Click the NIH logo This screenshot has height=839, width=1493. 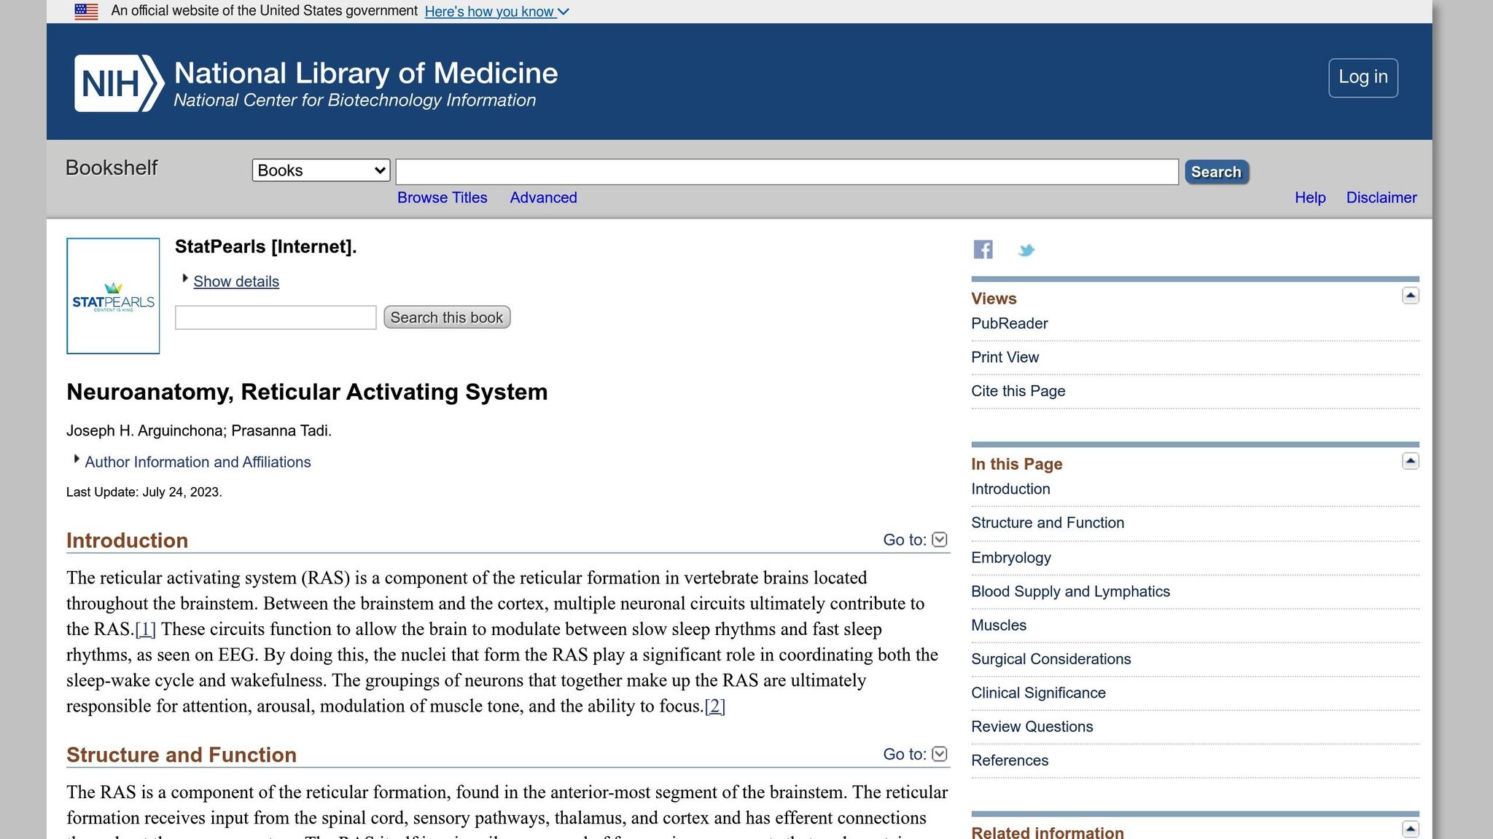pos(119,83)
